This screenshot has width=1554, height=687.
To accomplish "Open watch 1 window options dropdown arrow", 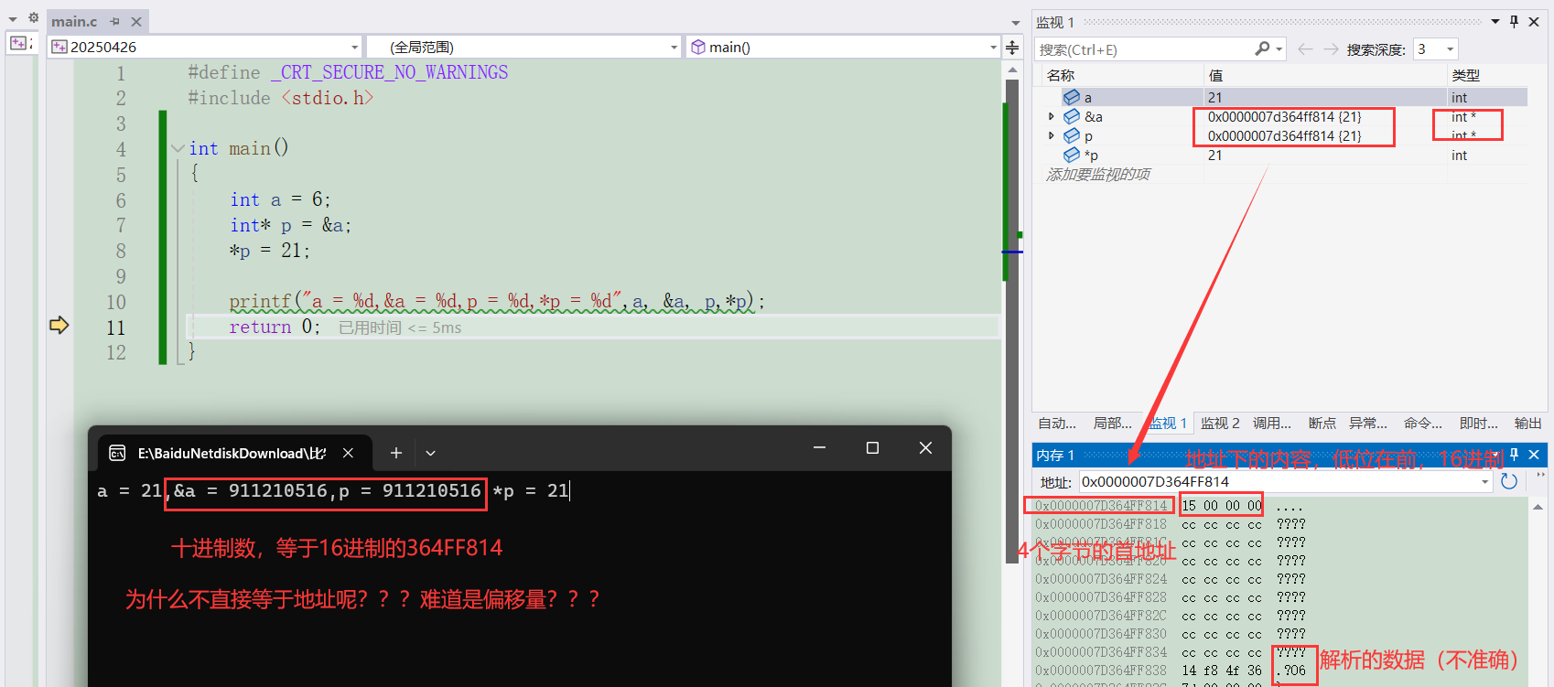I will click(x=1495, y=21).
